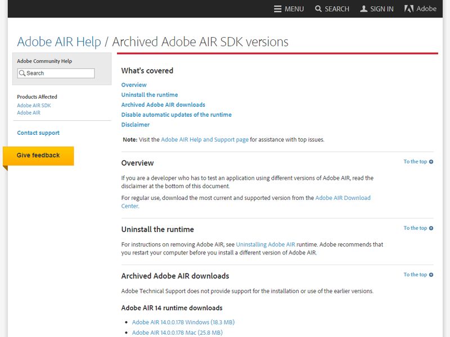Click the Adobe AIR 14 runtime downloads heading
The image size is (450, 337).
(172, 308)
